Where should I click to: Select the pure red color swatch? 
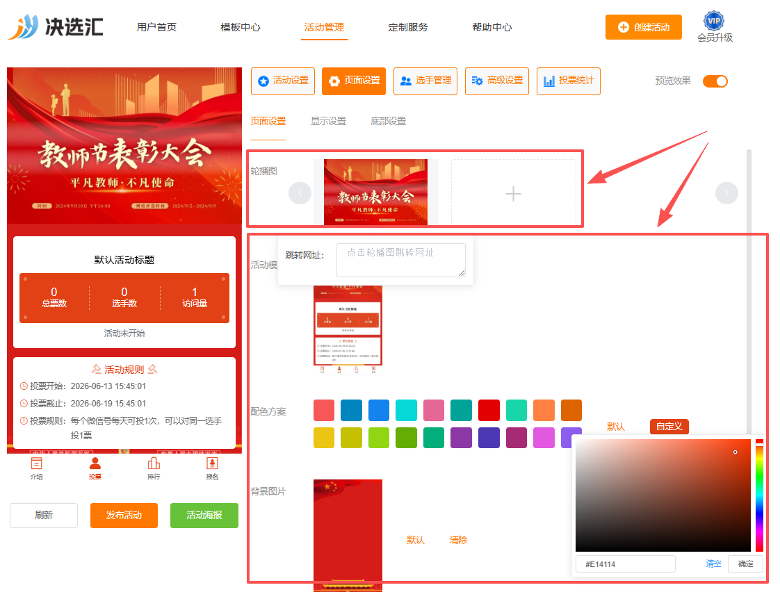click(489, 410)
